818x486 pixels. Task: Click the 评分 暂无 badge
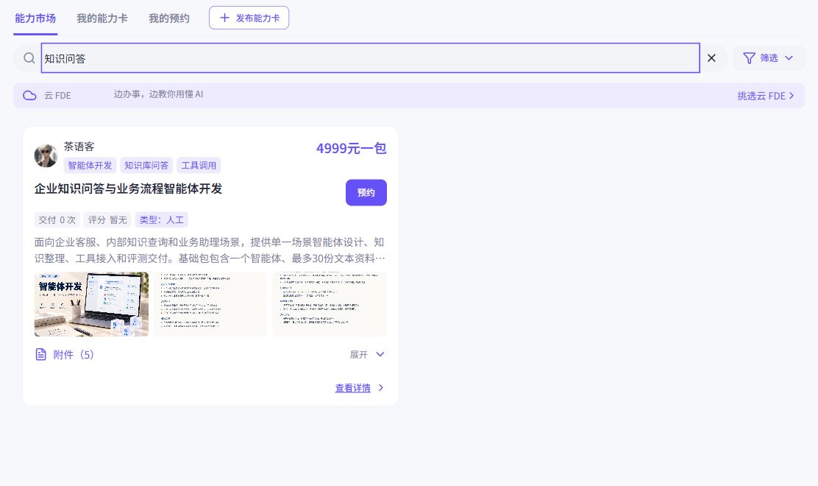[x=107, y=219]
